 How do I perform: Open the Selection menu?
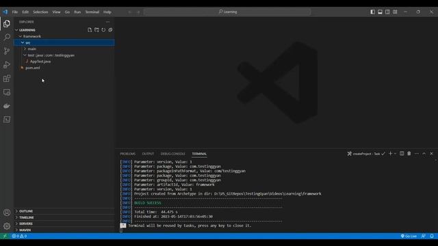coord(40,12)
